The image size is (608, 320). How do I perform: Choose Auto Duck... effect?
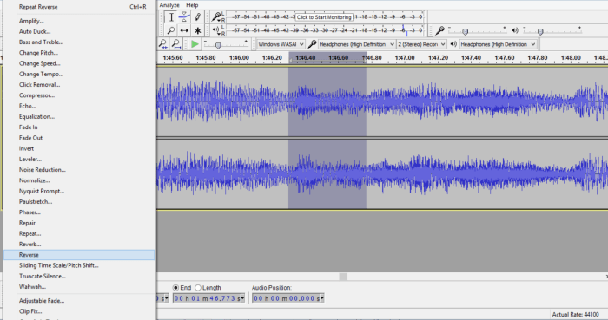click(79, 31)
